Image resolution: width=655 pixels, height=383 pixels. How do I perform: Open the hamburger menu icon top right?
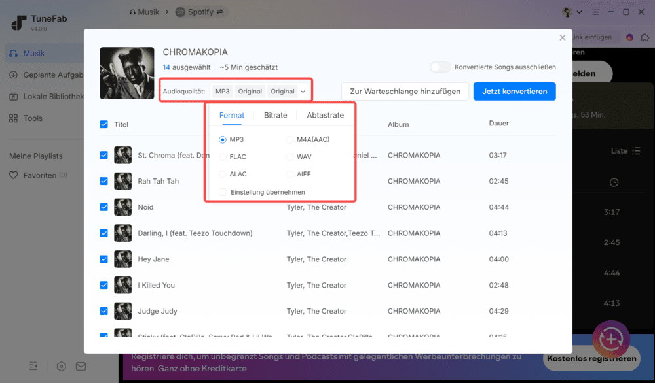(594, 11)
